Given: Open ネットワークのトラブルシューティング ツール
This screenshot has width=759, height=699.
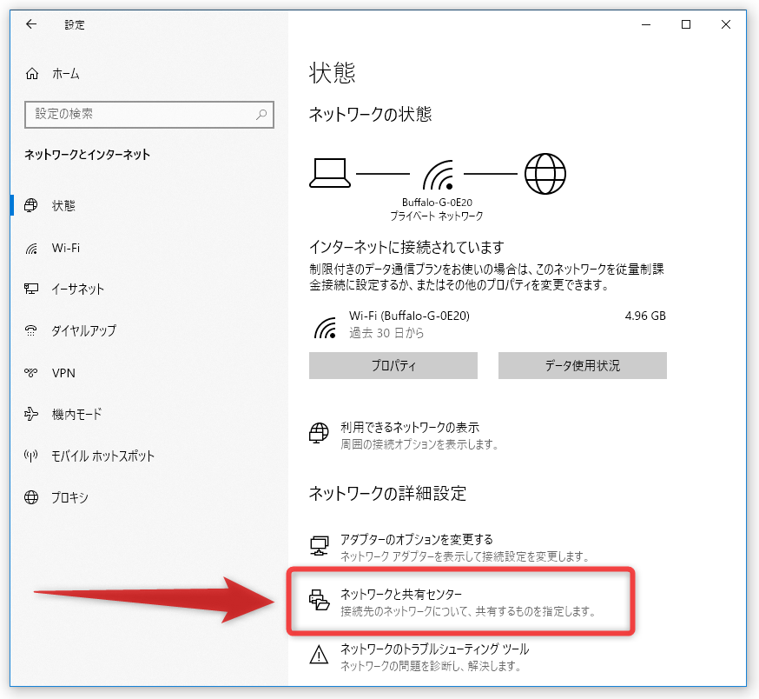Looking at the screenshot, I should point(435,649).
